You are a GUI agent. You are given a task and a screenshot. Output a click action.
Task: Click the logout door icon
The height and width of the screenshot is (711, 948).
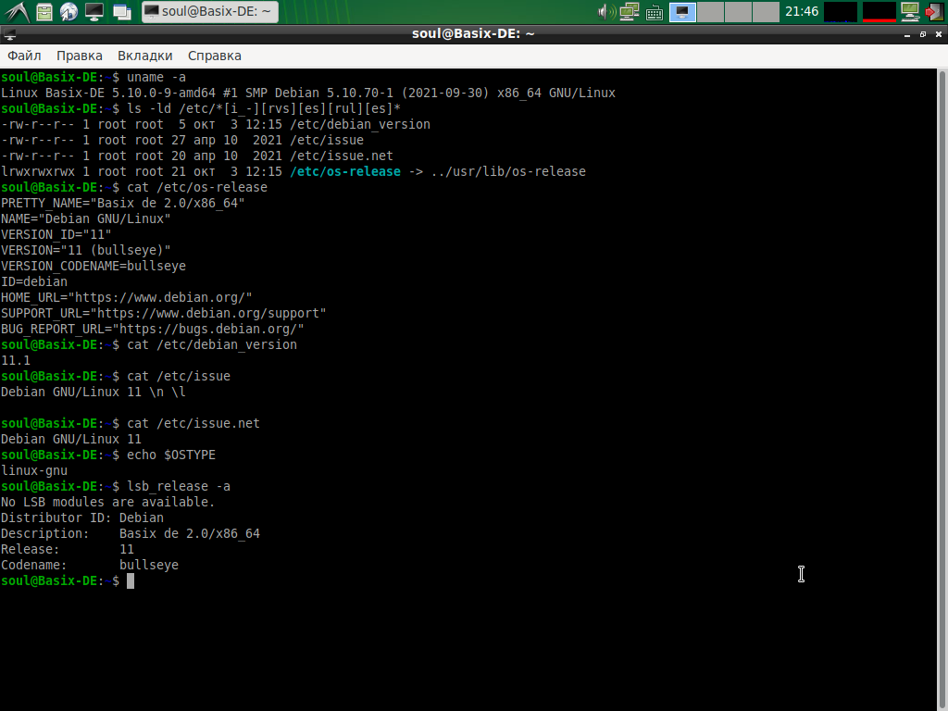(935, 11)
